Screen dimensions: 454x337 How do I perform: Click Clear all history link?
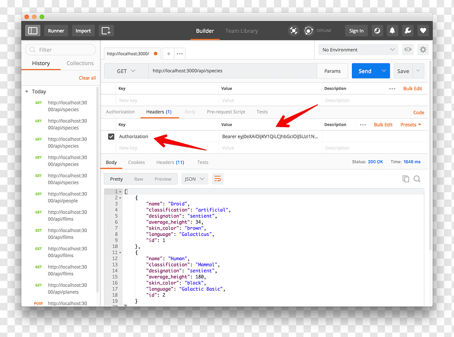87,78
